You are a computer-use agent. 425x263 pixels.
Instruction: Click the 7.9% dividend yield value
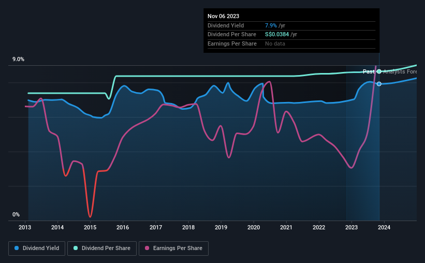click(x=271, y=25)
